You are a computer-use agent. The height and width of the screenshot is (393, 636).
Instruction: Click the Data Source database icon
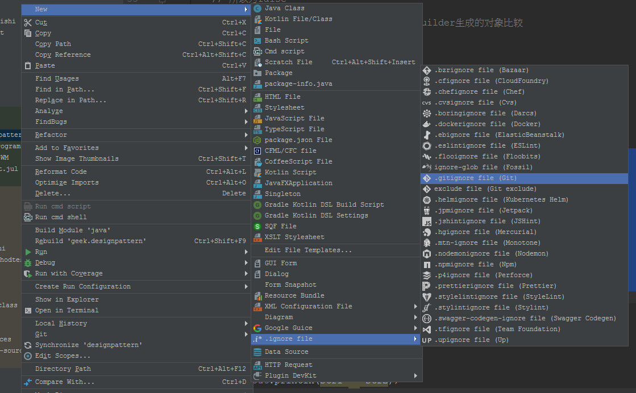click(257, 352)
